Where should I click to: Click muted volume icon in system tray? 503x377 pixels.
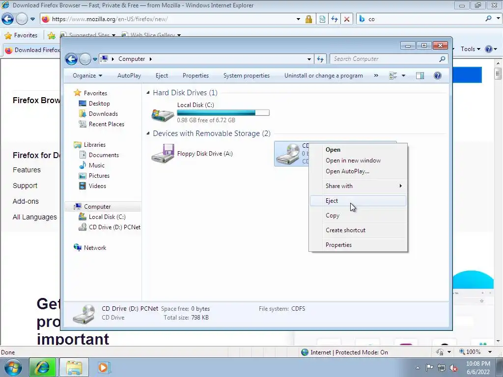click(453, 368)
